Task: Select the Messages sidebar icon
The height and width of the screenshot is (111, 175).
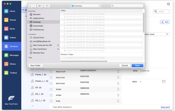Action: tap(6, 55)
